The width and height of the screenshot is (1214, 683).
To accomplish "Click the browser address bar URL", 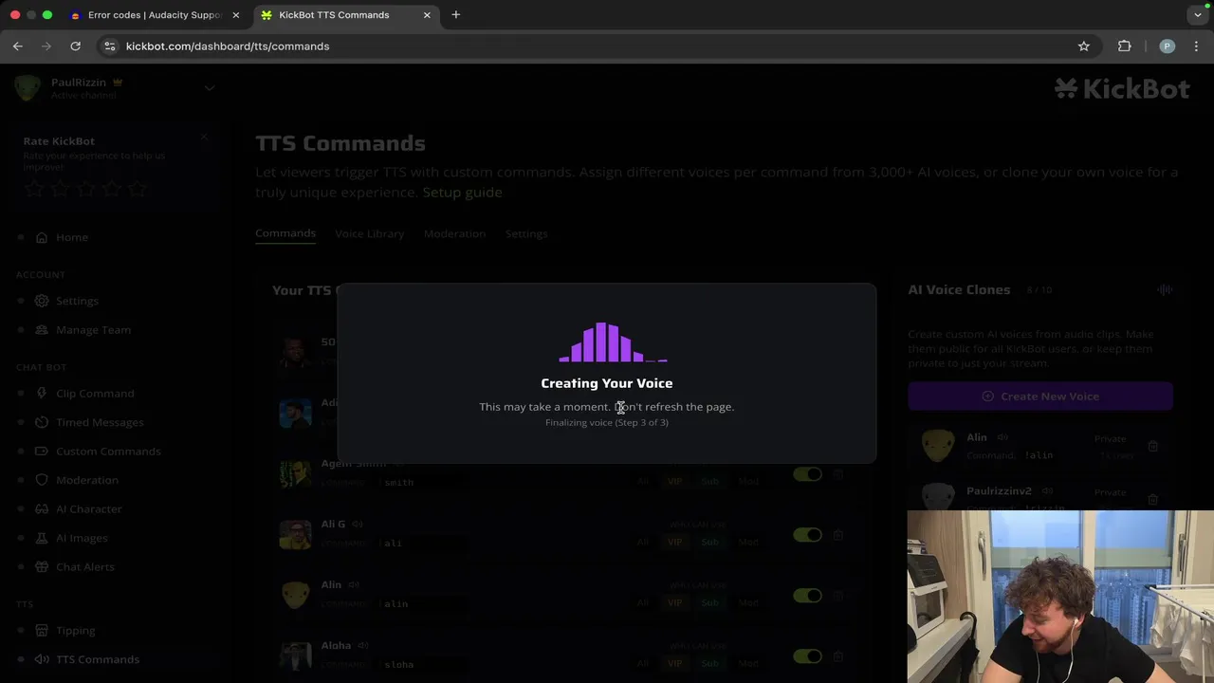I will (x=228, y=46).
